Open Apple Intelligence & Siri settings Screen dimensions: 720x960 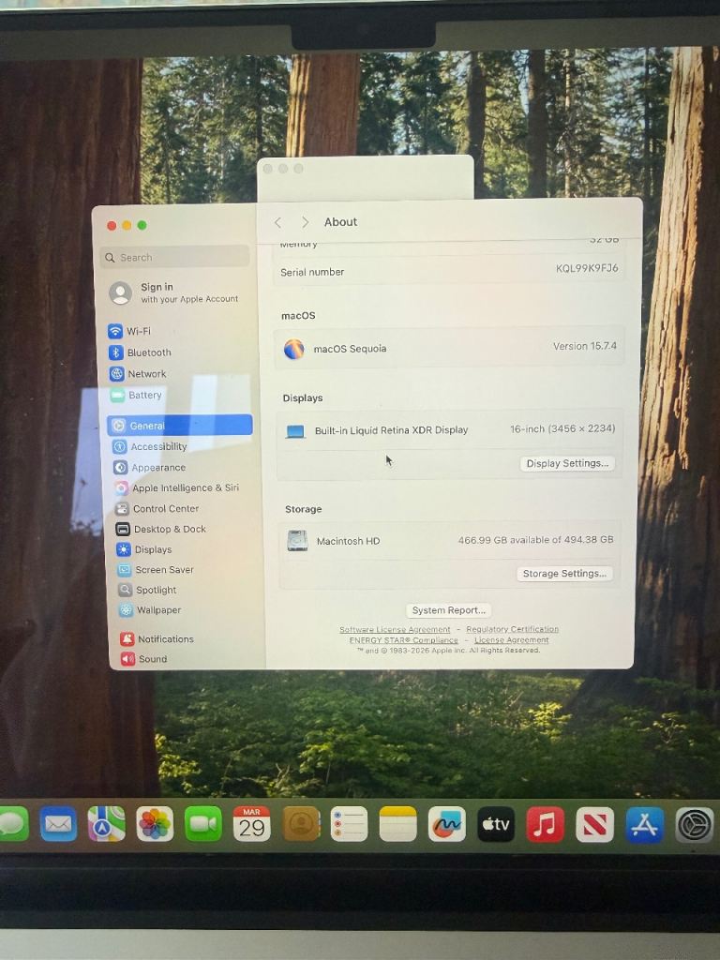[x=185, y=487]
